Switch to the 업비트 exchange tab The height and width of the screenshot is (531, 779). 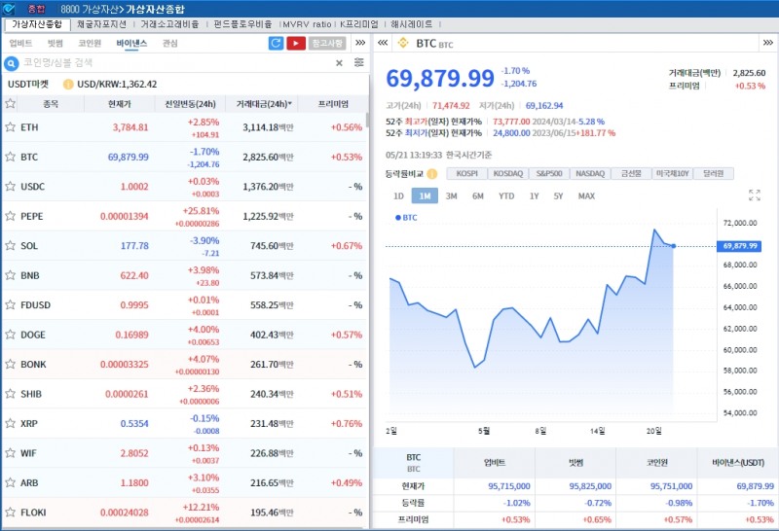20,44
